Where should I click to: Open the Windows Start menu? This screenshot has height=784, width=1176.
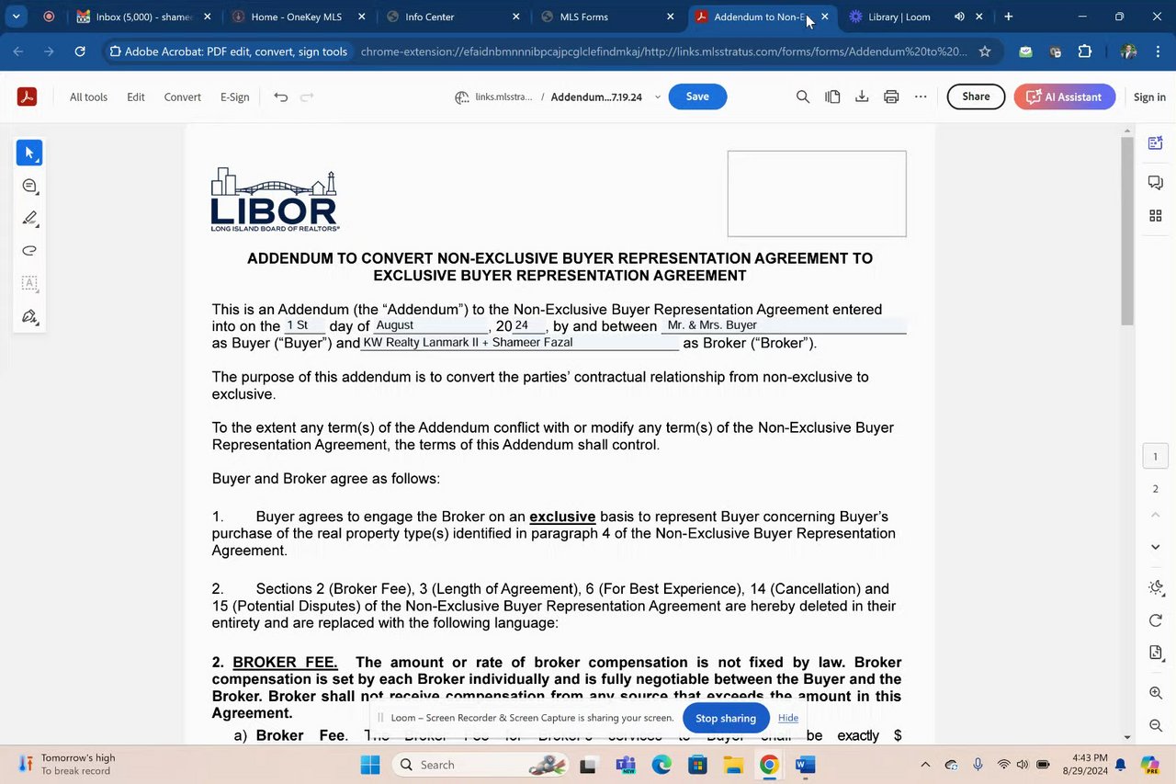tap(369, 765)
